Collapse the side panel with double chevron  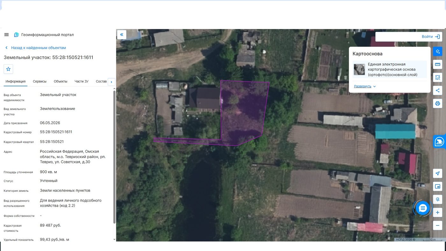pyautogui.click(x=122, y=34)
